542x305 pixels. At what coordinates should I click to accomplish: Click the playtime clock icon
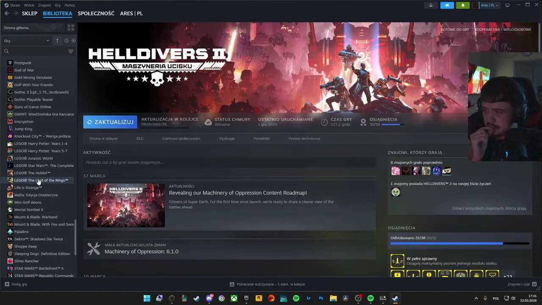(324, 122)
